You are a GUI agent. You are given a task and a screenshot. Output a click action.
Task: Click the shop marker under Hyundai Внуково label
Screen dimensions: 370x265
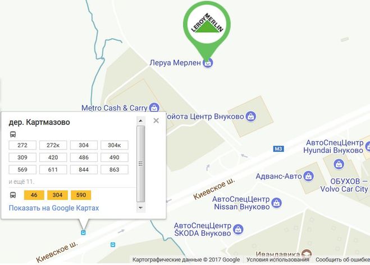(339, 164)
